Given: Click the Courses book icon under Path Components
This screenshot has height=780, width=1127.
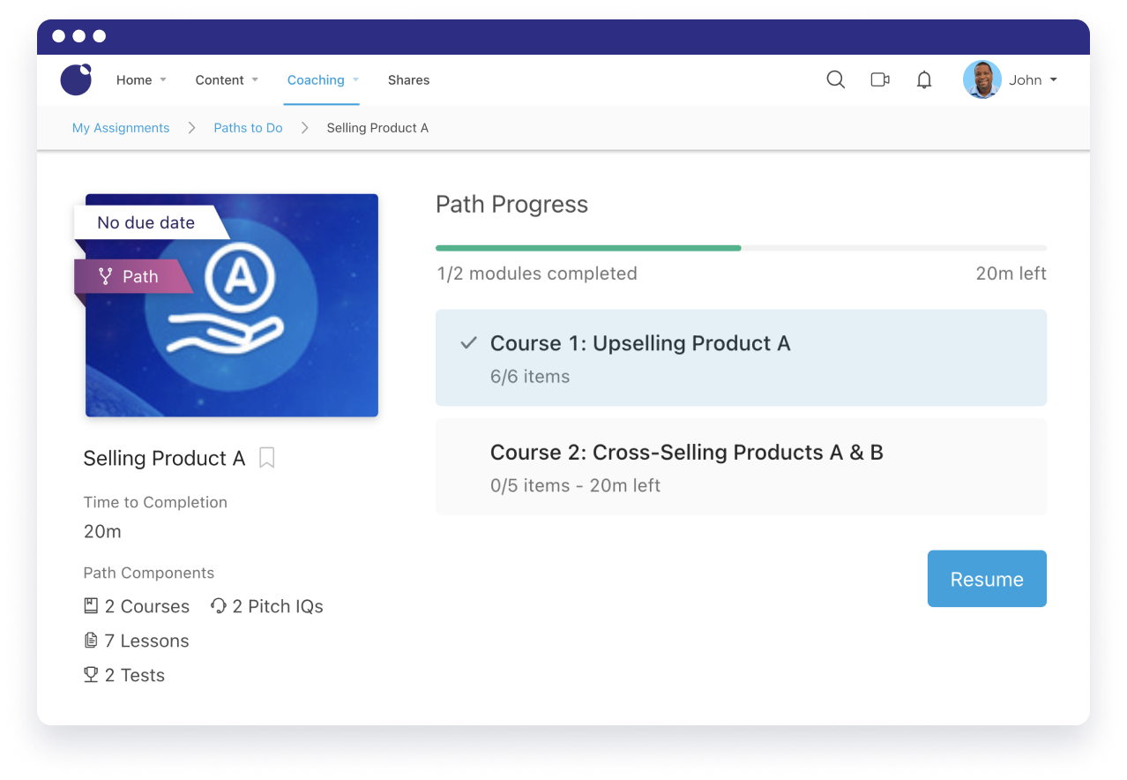Looking at the screenshot, I should (x=91, y=605).
